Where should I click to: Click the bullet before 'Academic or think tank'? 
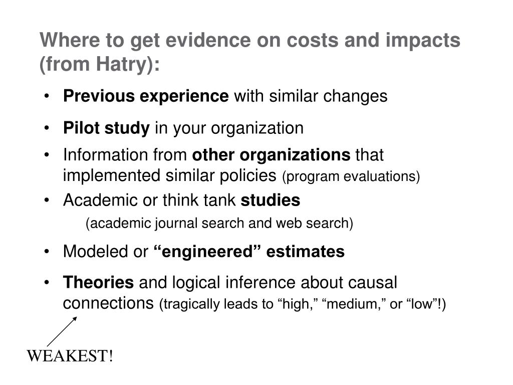pyautogui.click(x=47, y=200)
